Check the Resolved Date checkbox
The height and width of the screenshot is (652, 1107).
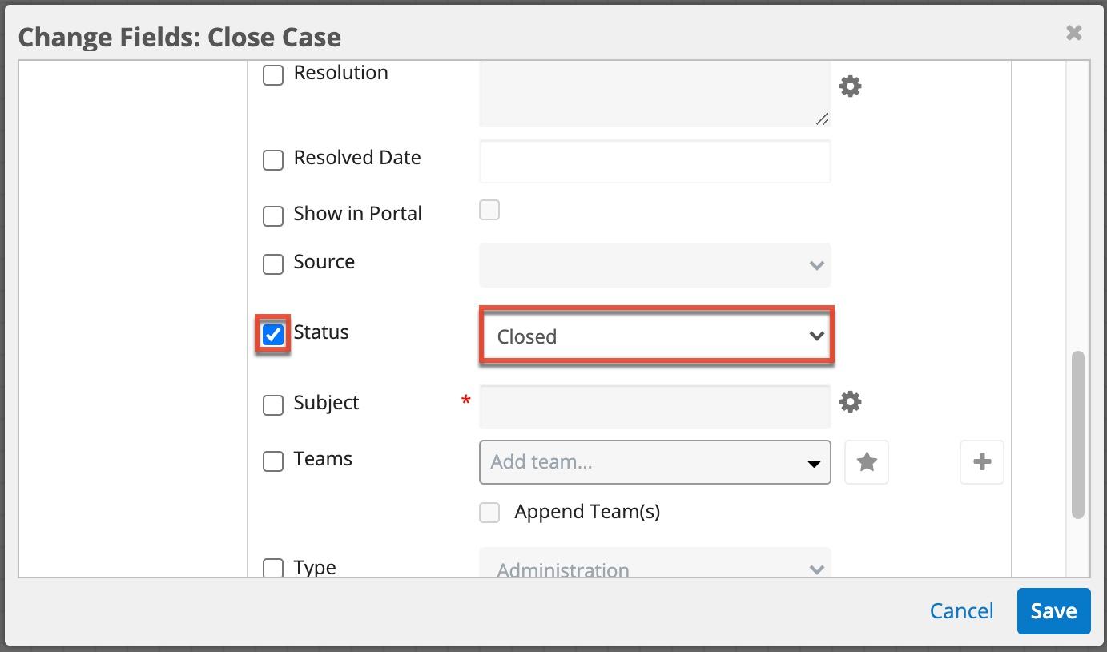[x=273, y=159]
